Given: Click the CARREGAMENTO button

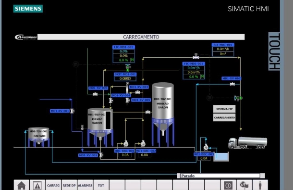Looking at the screenshot, I should tap(224, 117).
